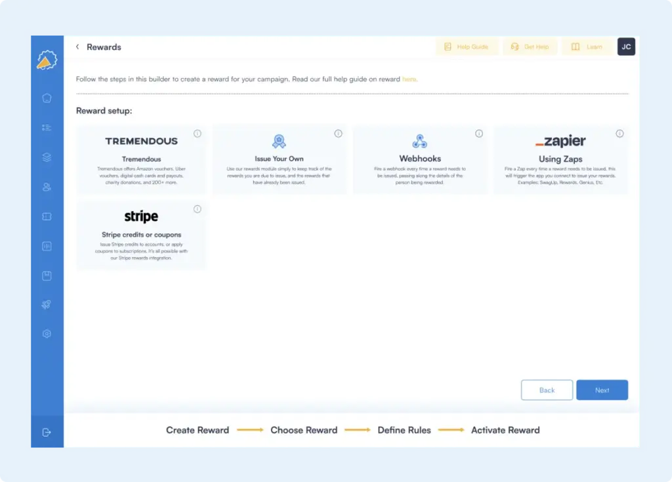672x482 pixels.
Task: Open settings gear in the sidebar
Action: coord(47,334)
